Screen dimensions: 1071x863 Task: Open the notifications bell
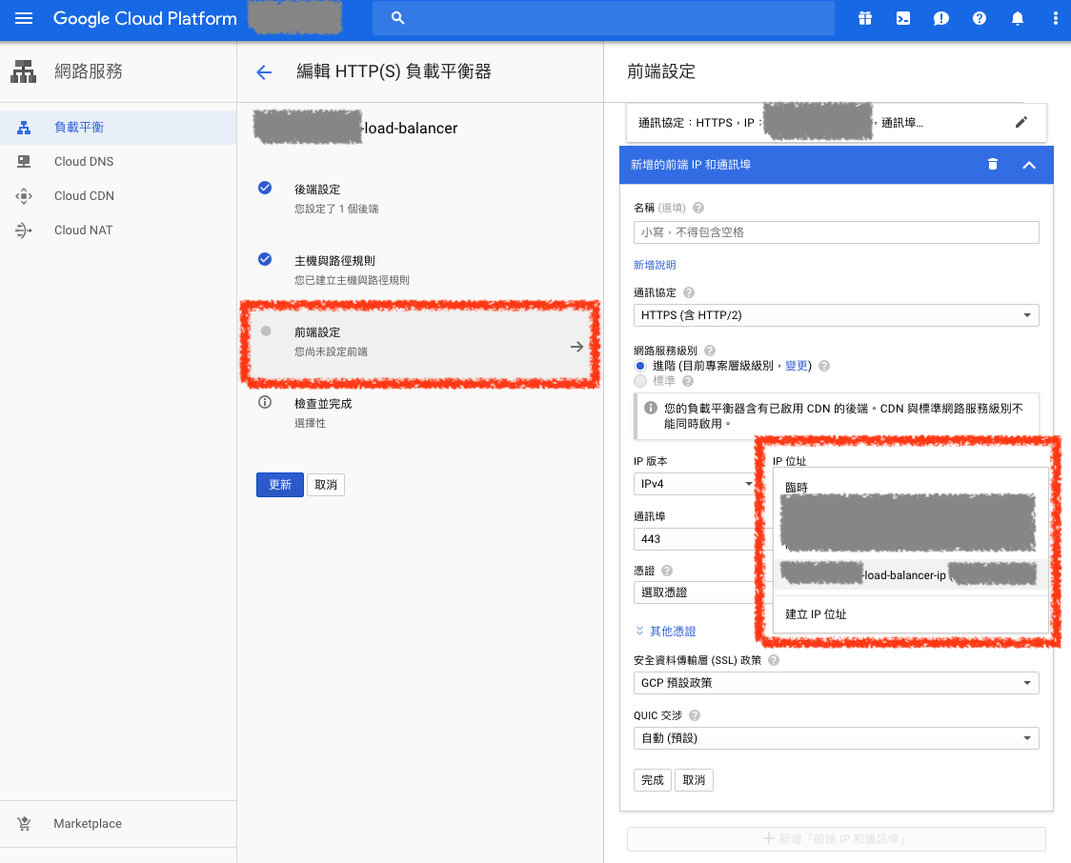1017,18
